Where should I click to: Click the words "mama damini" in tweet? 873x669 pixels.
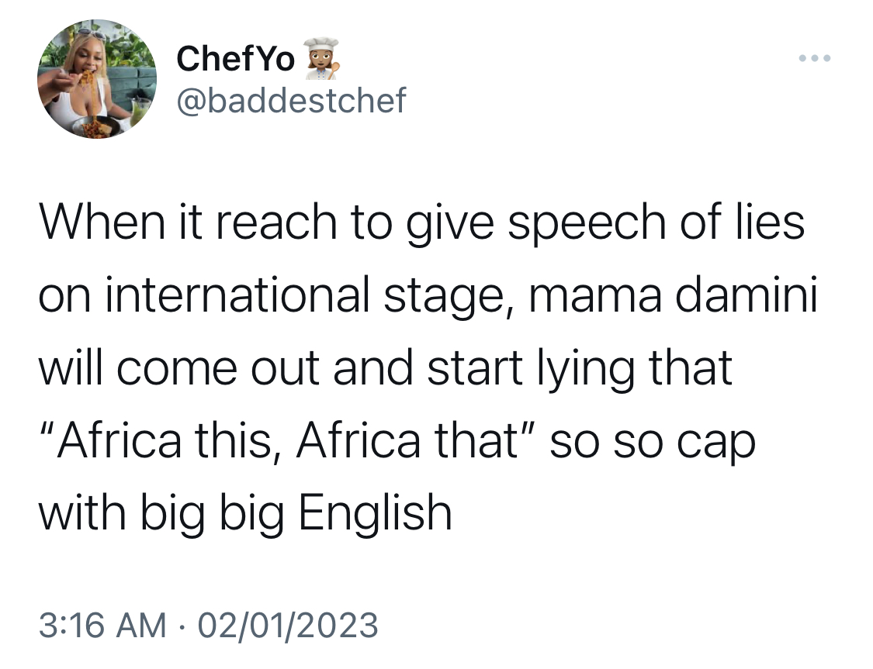[x=673, y=295]
